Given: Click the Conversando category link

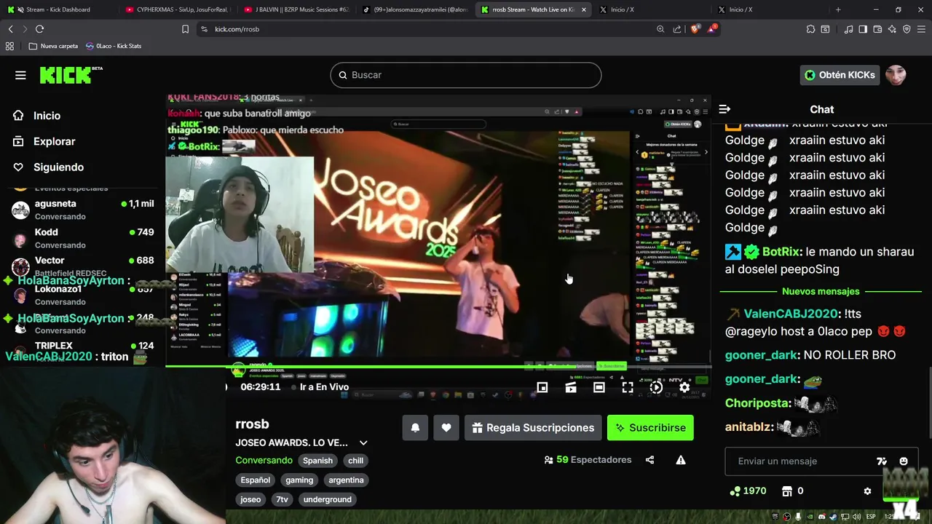Looking at the screenshot, I should coord(264,460).
